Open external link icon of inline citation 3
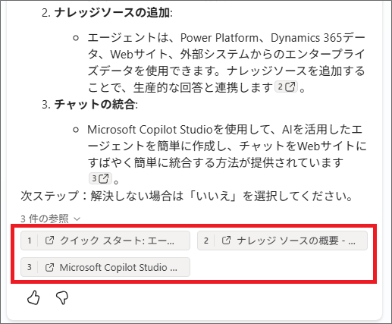Image resolution: width=392 pixels, height=324 pixels. (x=104, y=178)
